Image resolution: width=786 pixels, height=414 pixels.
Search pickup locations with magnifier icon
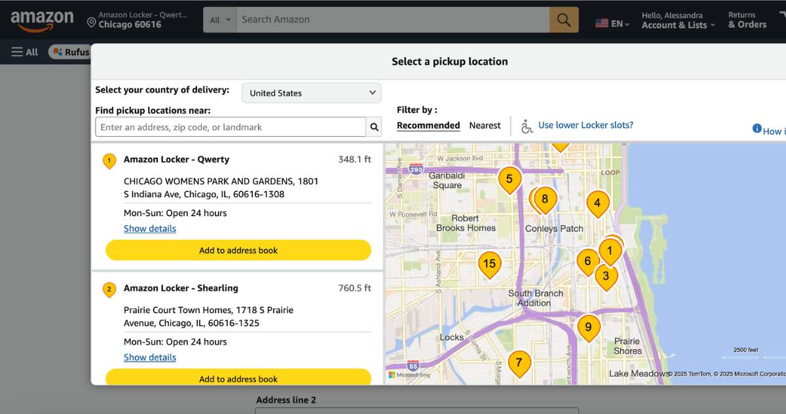coord(374,127)
